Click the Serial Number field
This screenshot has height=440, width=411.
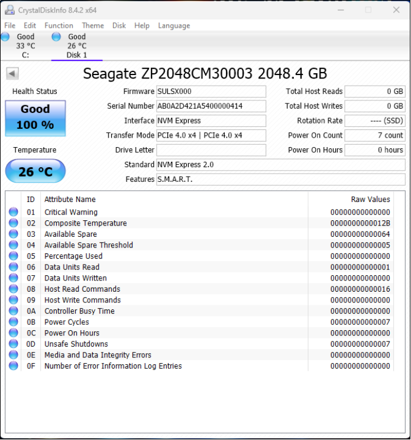[211, 106]
